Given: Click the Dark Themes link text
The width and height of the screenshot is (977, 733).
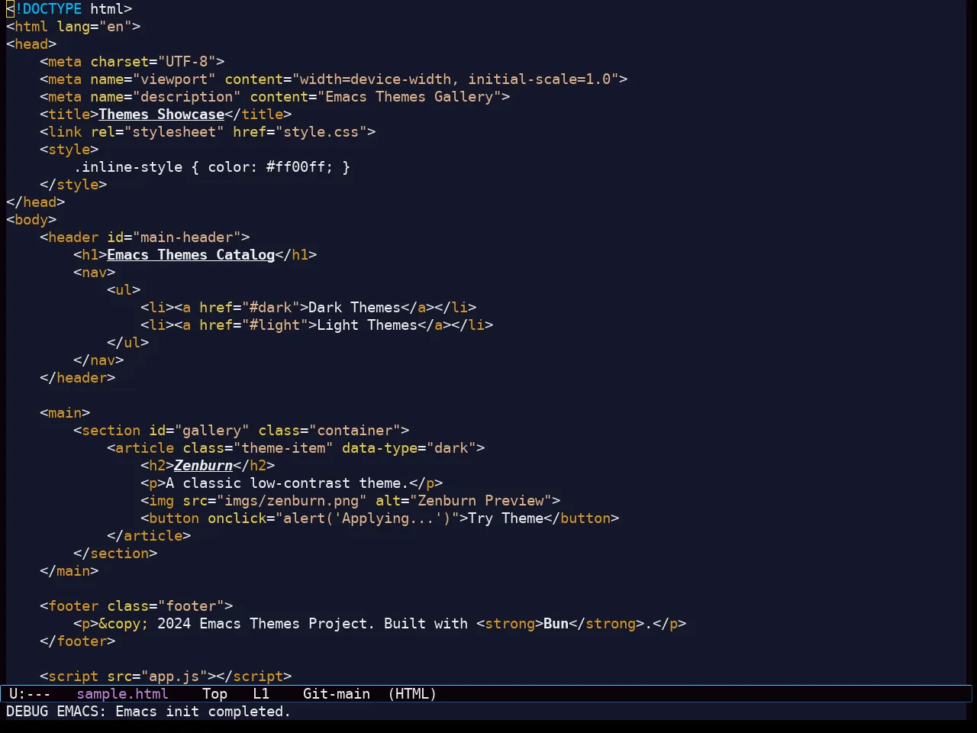Looking at the screenshot, I should pos(355,308).
